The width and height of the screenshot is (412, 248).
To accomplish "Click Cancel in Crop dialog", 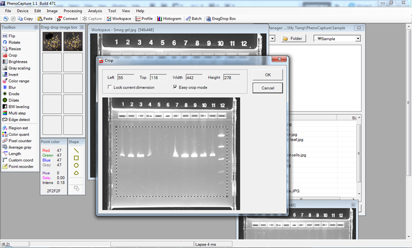I will (267, 88).
